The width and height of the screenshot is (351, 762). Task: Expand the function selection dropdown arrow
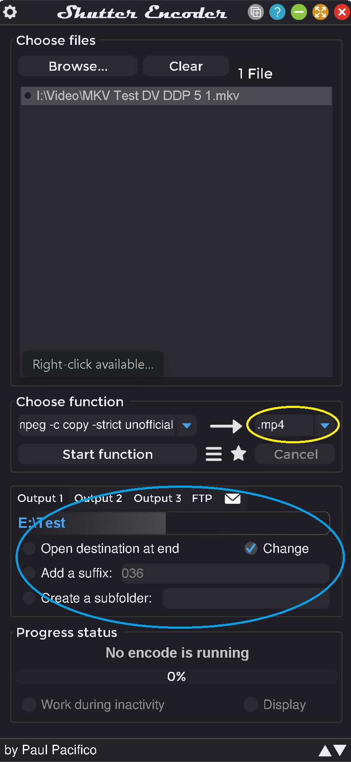[187, 426]
